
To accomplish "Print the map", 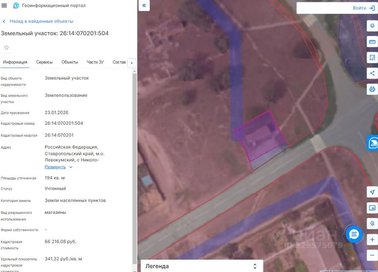I will 372,89.
